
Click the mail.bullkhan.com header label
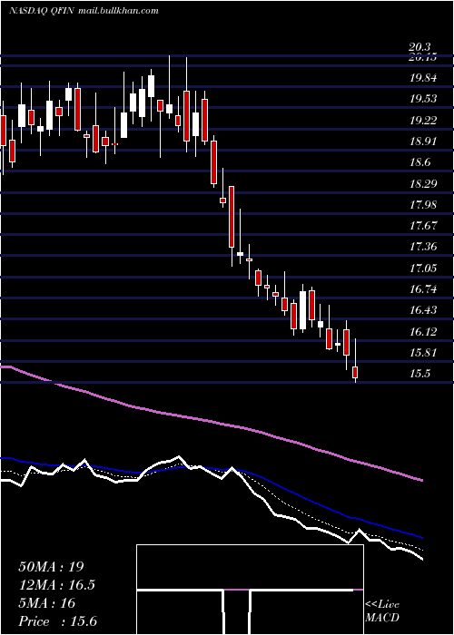pyautogui.click(x=117, y=11)
